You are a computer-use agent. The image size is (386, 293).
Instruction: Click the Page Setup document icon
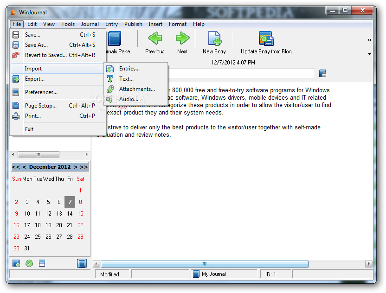(16, 106)
